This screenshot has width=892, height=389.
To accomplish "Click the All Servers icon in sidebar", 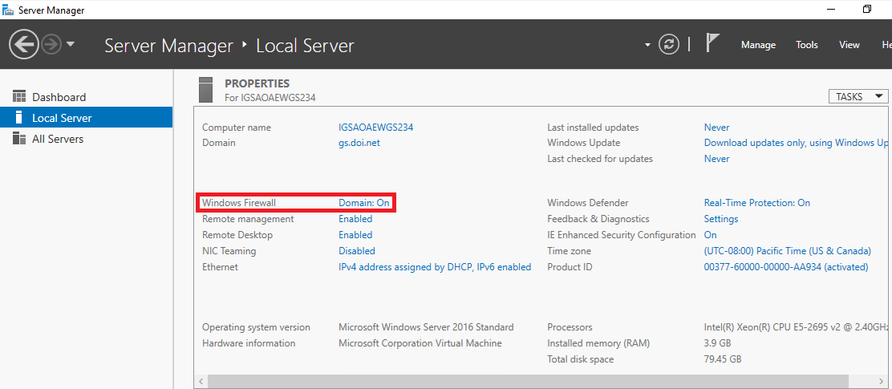I will point(19,139).
